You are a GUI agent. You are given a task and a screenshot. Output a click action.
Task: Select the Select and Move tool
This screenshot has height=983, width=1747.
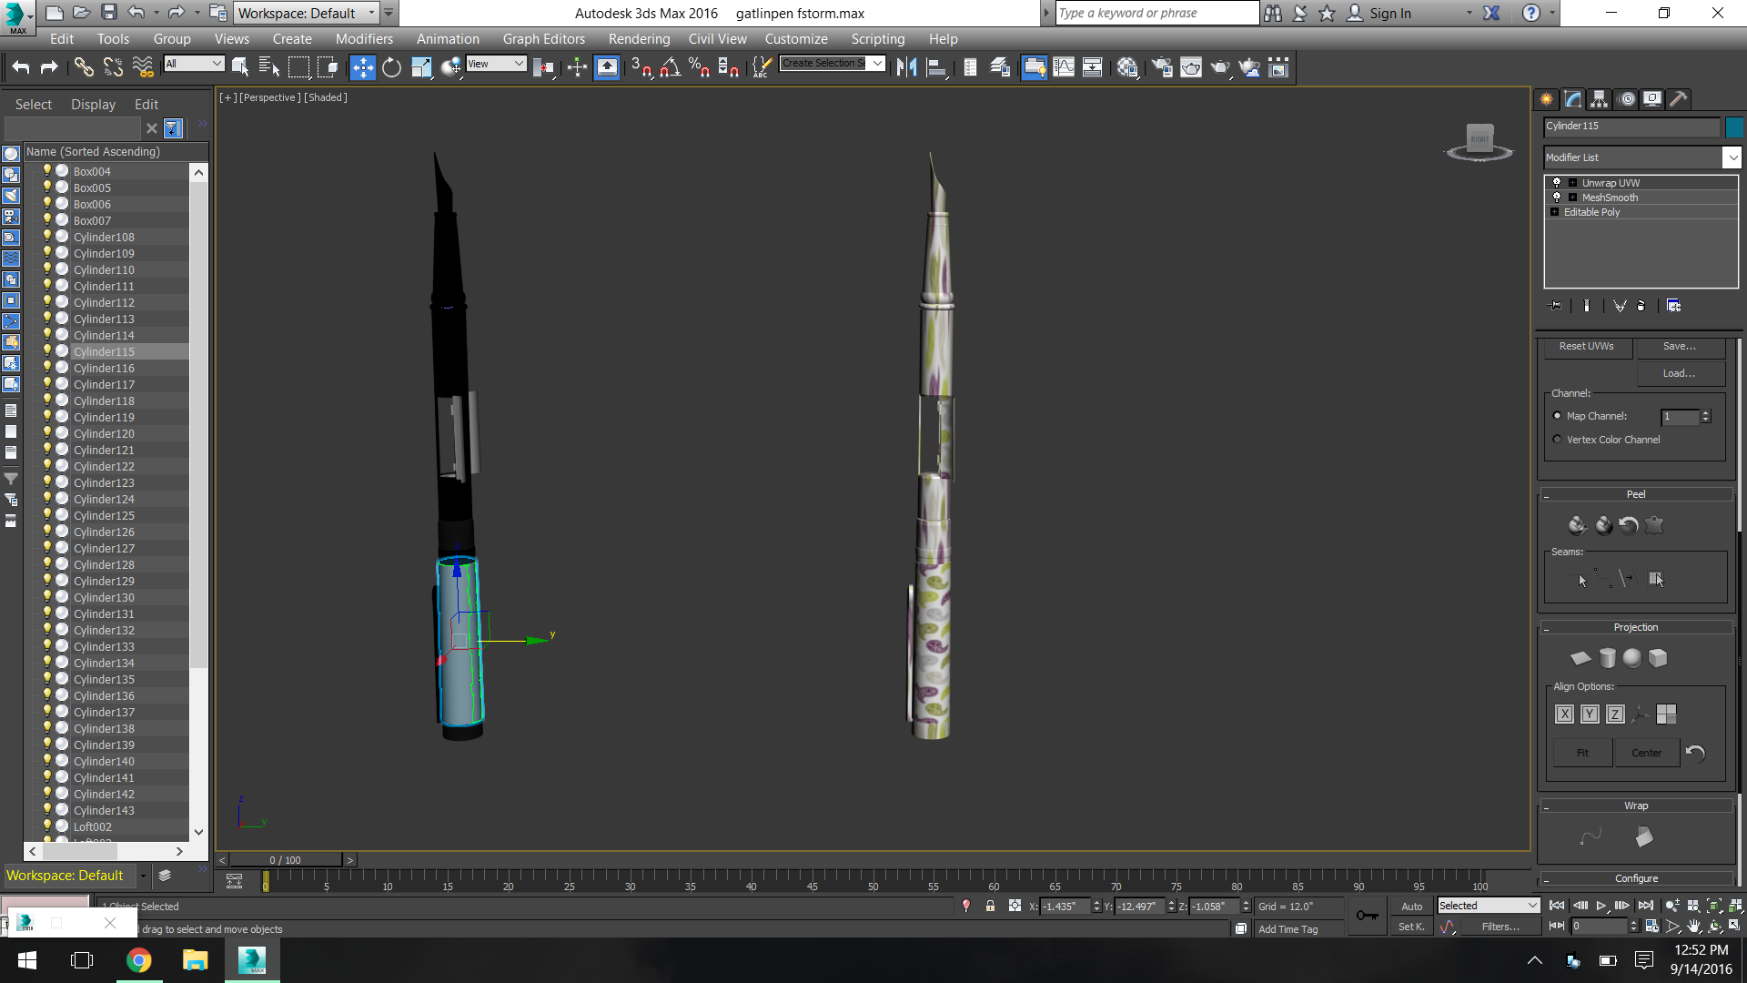click(362, 67)
